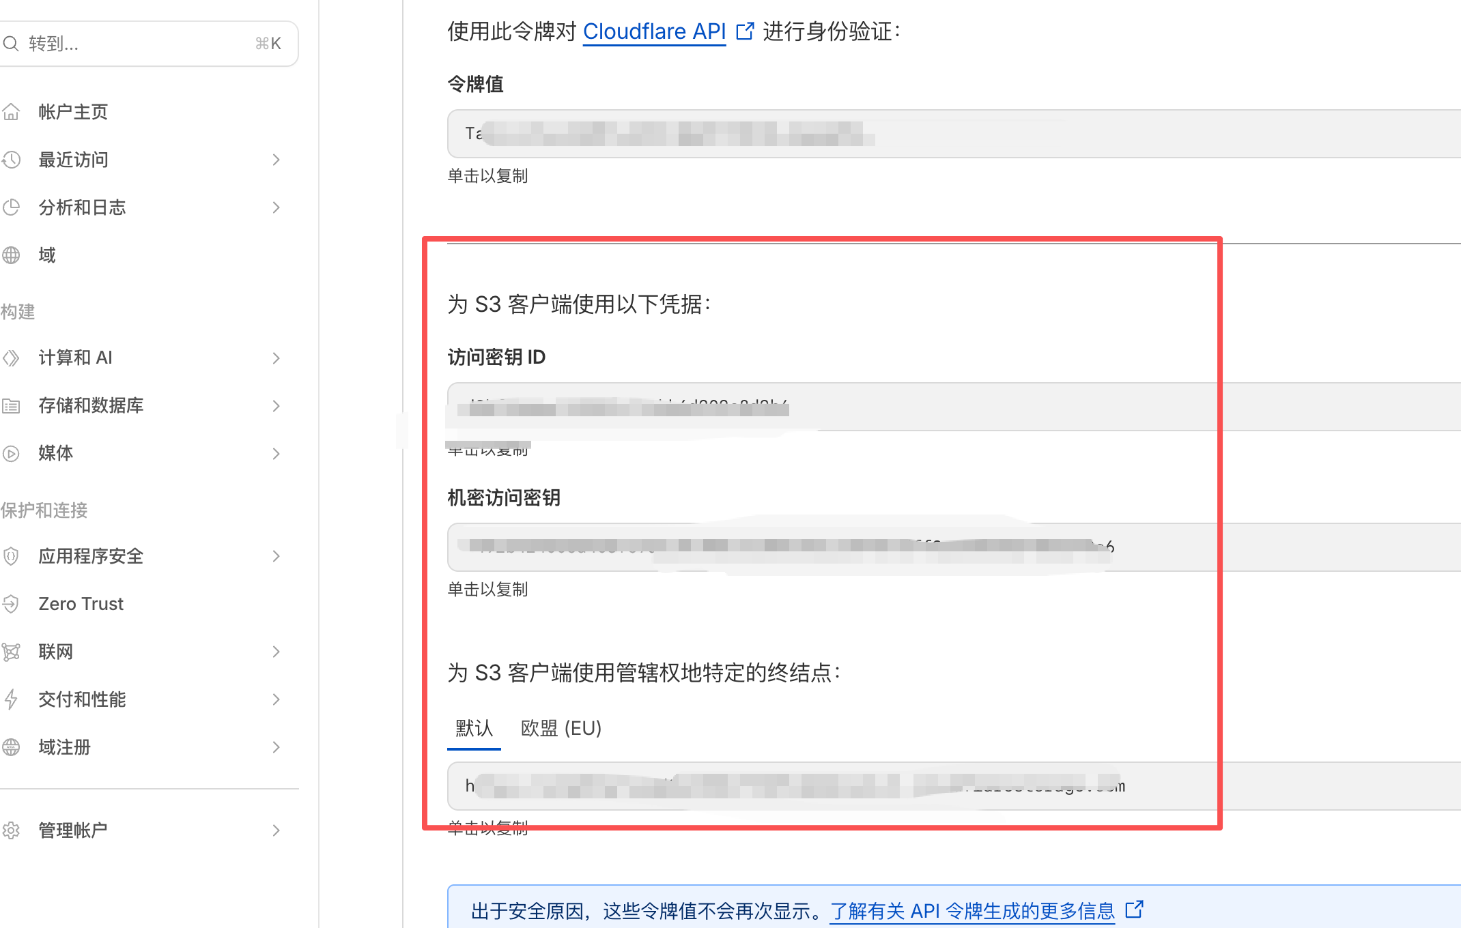Switch to the 欧盟 (EU) endpoint tab
Viewport: 1461px width, 928px height.
[561, 728]
